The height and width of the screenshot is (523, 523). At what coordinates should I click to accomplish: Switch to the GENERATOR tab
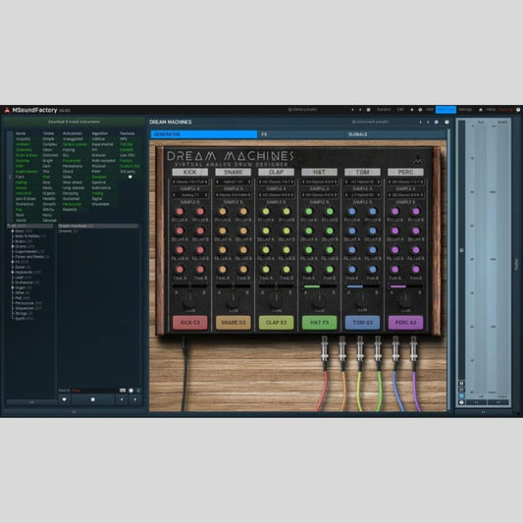point(204,134)
